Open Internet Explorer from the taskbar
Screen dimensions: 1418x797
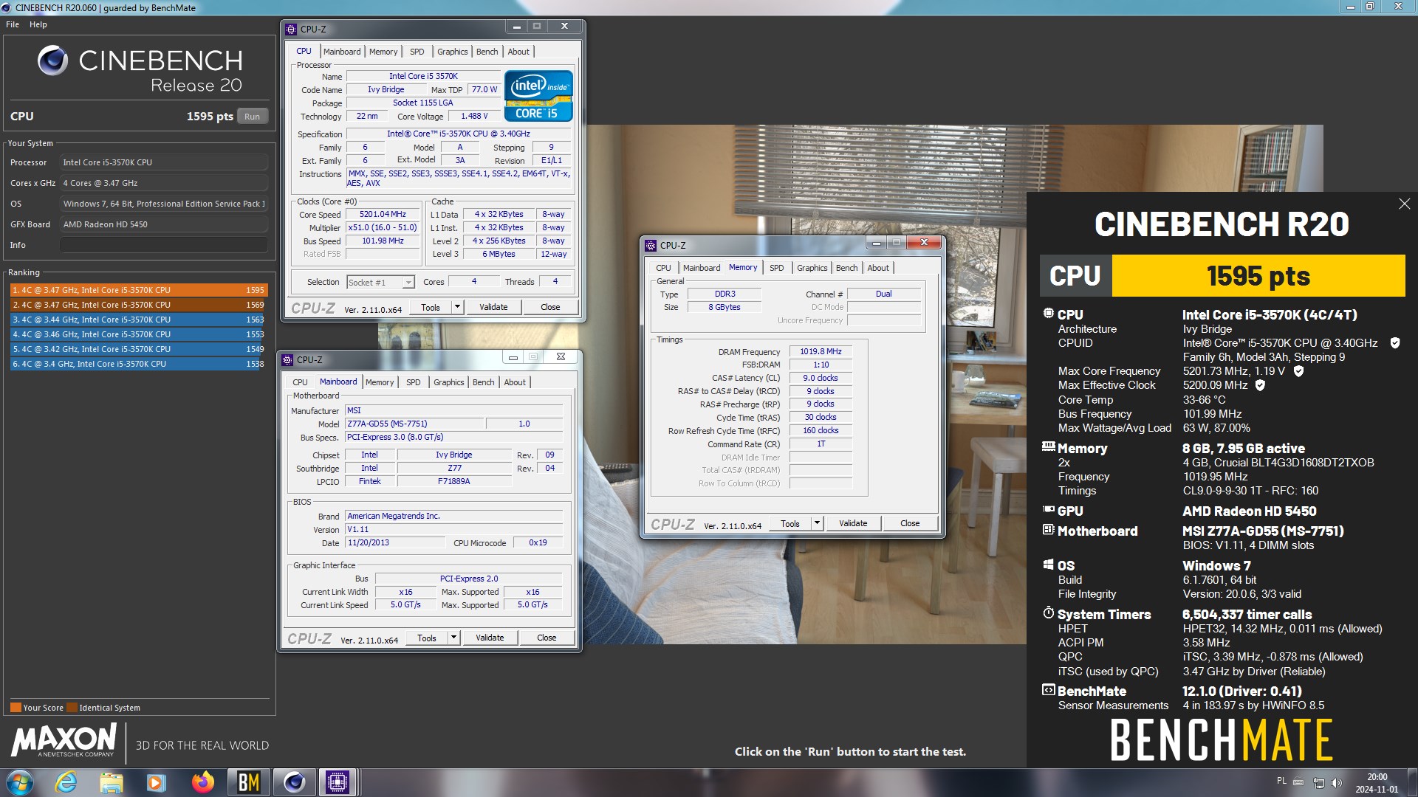pos(66,782)
